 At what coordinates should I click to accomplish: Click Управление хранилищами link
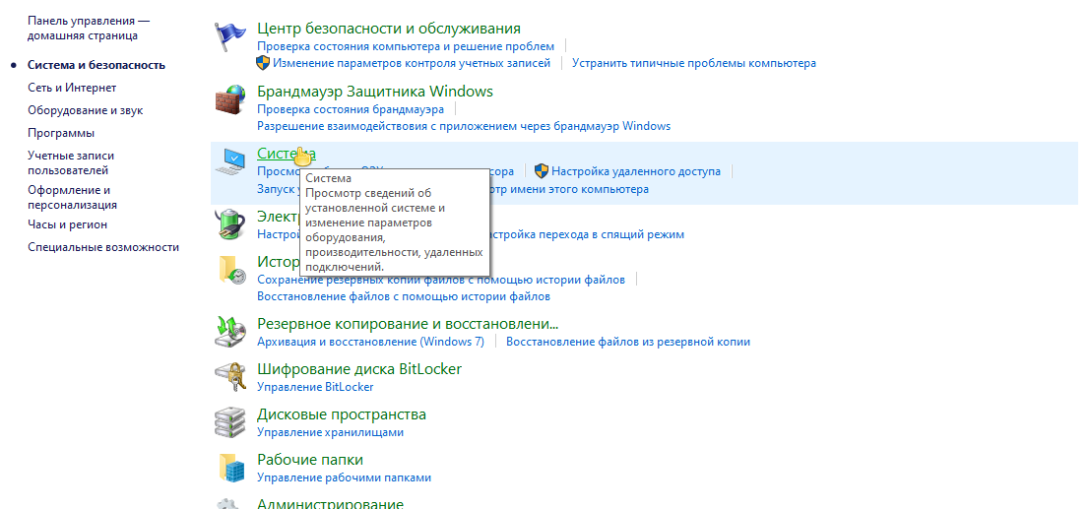(330, 432)
